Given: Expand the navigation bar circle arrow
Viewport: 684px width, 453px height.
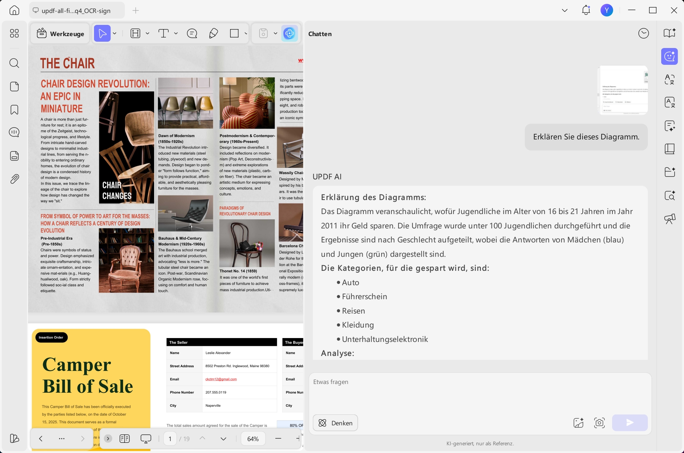Looking at the screenshot, I should [108, 439].
